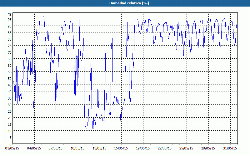Click the 5 y-axis label
The image size is (250, 156).
click(11, 137)
